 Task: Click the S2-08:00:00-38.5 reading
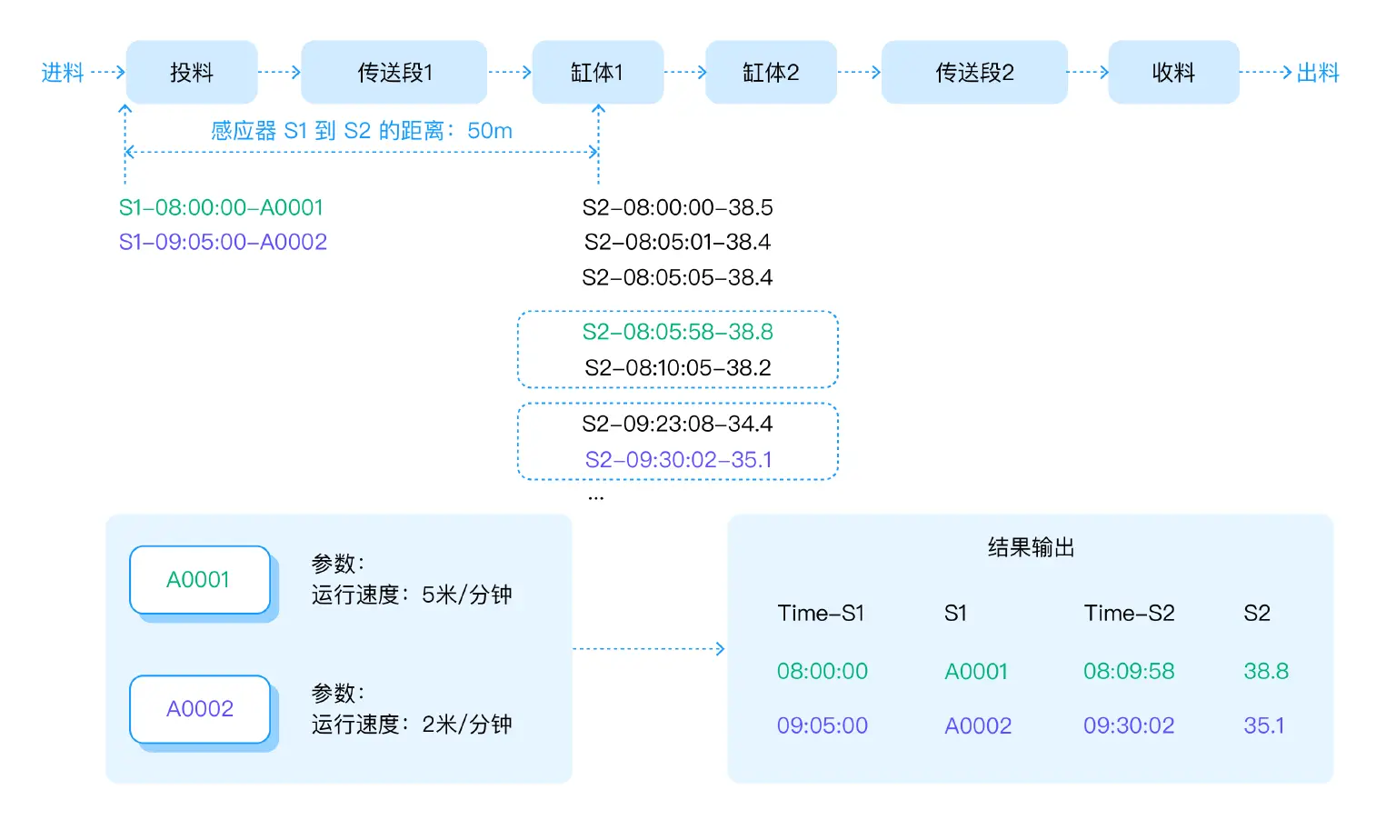coord(677,207)
